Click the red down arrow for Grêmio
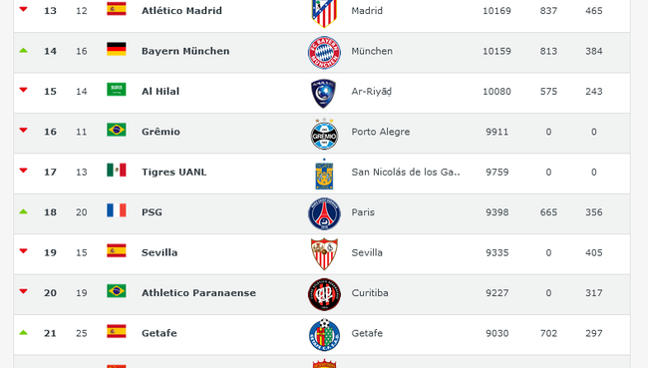This screenshot has width=648, height=368. [x=24, y=131]
